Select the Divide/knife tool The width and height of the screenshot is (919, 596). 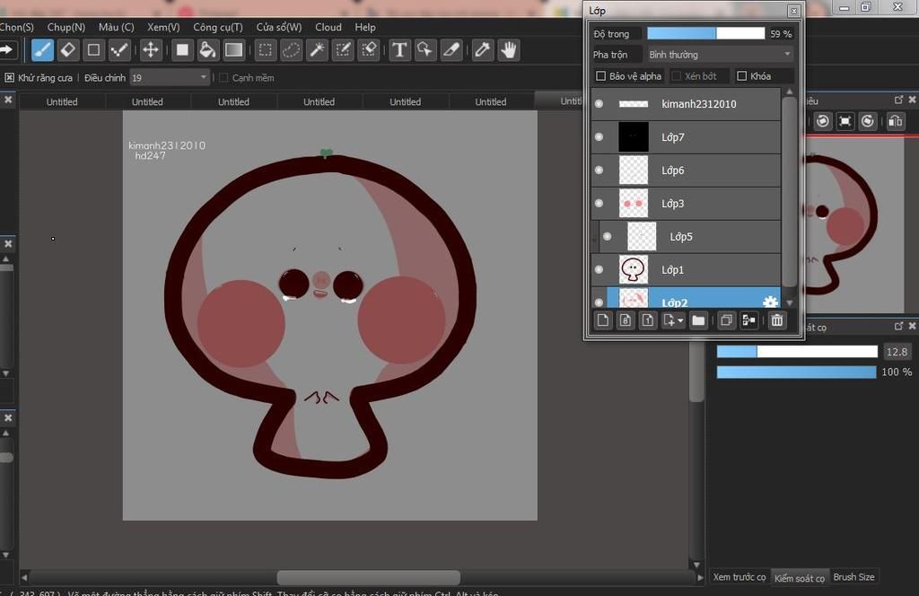tap(451, 50)
